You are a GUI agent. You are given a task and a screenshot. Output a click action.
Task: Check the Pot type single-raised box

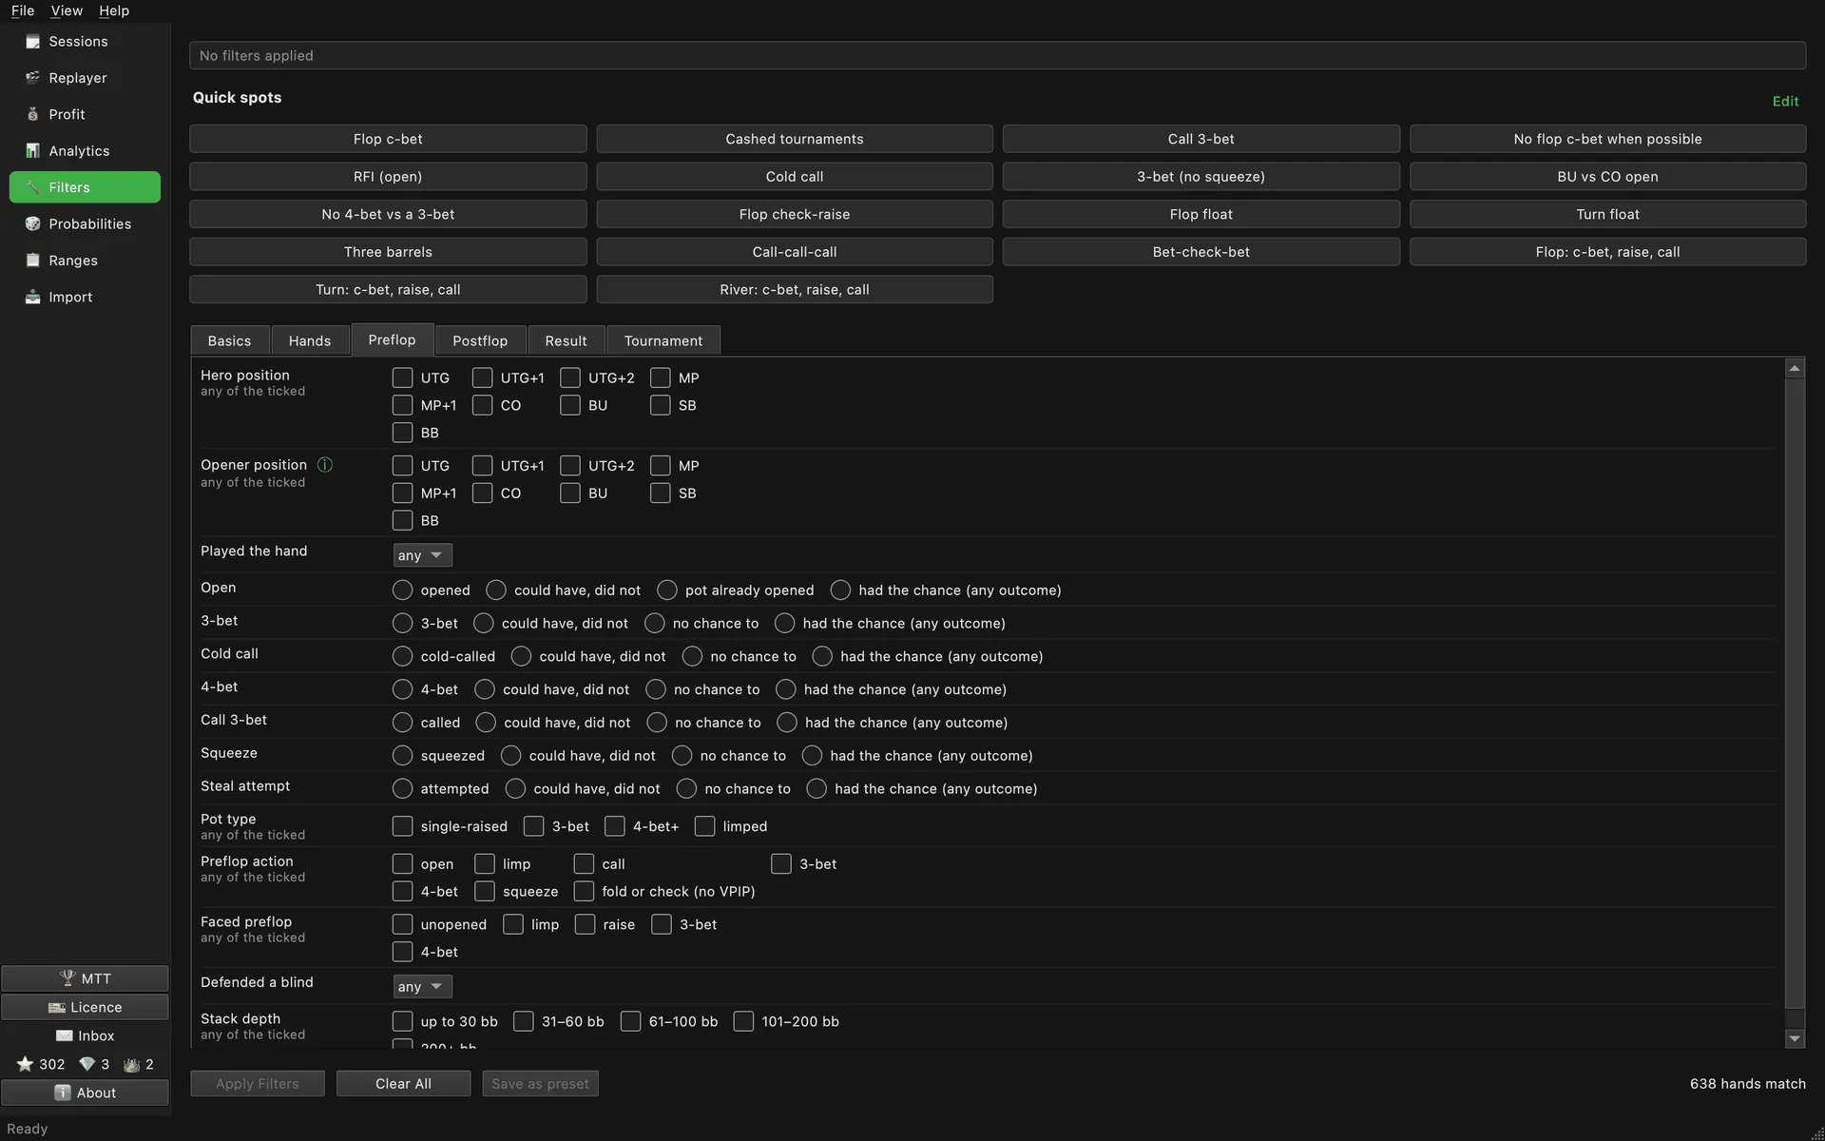[403, 826]
